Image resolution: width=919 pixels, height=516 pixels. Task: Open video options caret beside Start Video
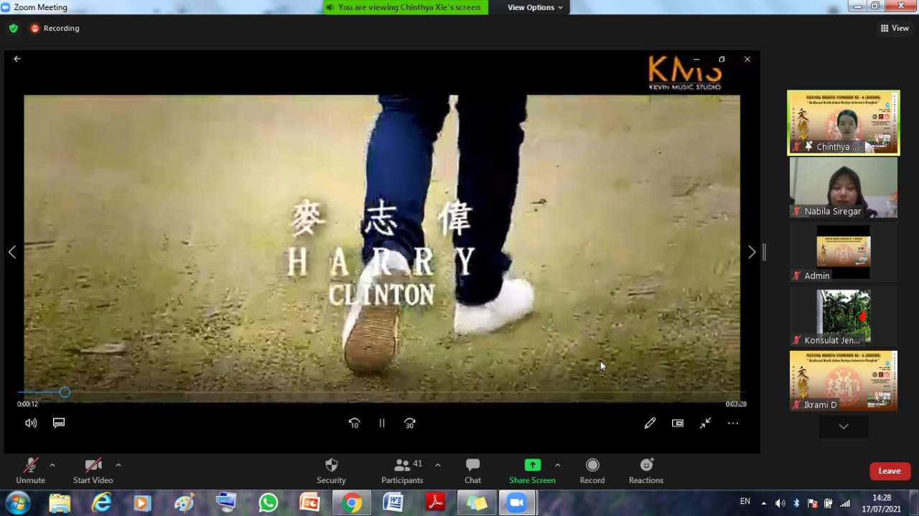click(118, 465)
